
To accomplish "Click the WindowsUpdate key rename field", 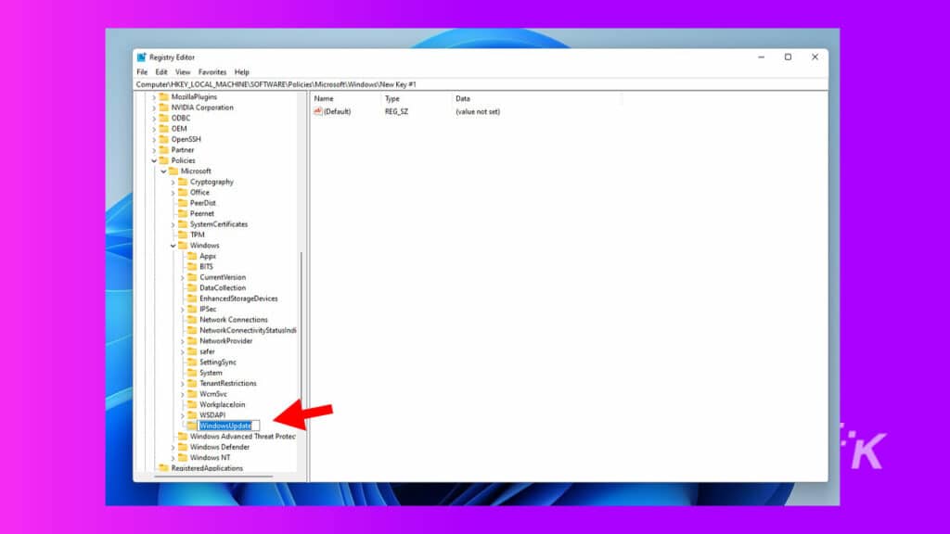I will 228,426.
